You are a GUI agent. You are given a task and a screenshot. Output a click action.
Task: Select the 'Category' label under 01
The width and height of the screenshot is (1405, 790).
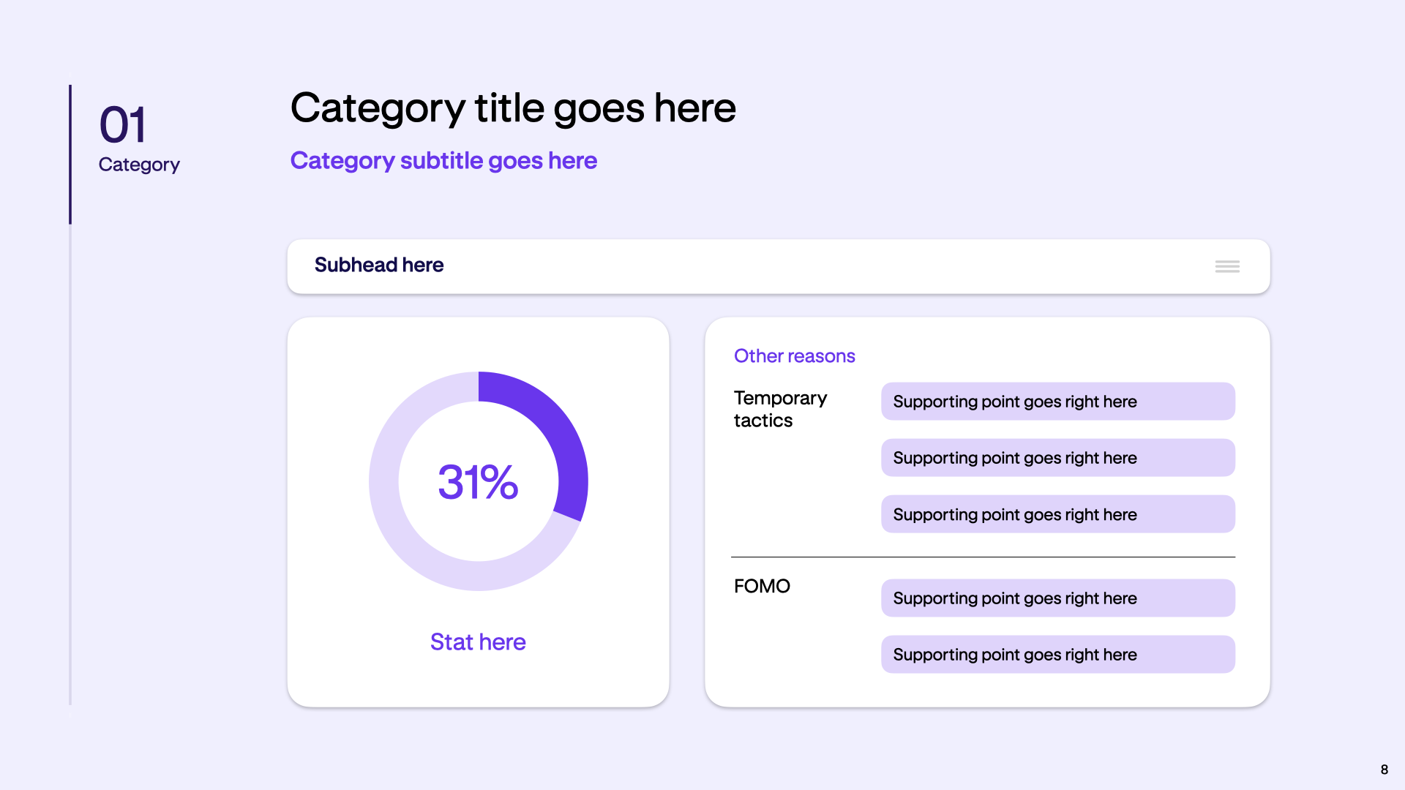(x=139, y=165)
